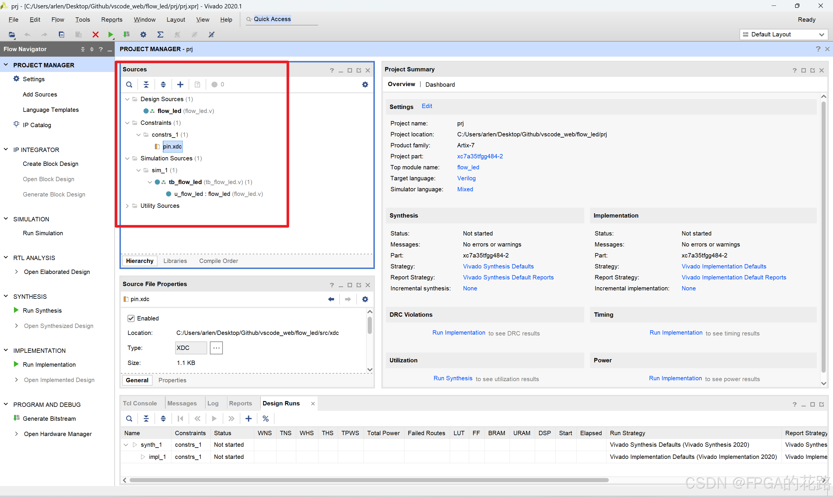The image size is (833, 497).
Task: Click the Vivado Synthesis Defaults link
Action: 498,267
